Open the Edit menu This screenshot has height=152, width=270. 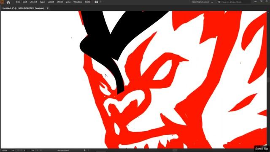click(x=25, y=2)
